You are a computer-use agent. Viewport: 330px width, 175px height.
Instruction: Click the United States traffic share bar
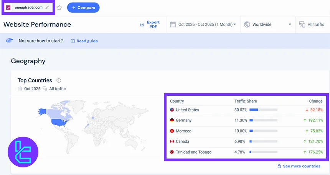pyautogui.click(x=263, y=110)
